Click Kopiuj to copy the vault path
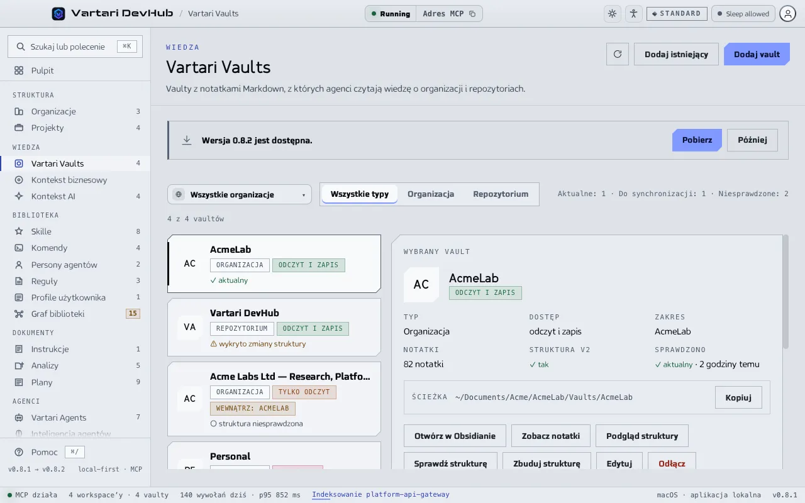This screenshot has width=805, height=503. point(738,397)
